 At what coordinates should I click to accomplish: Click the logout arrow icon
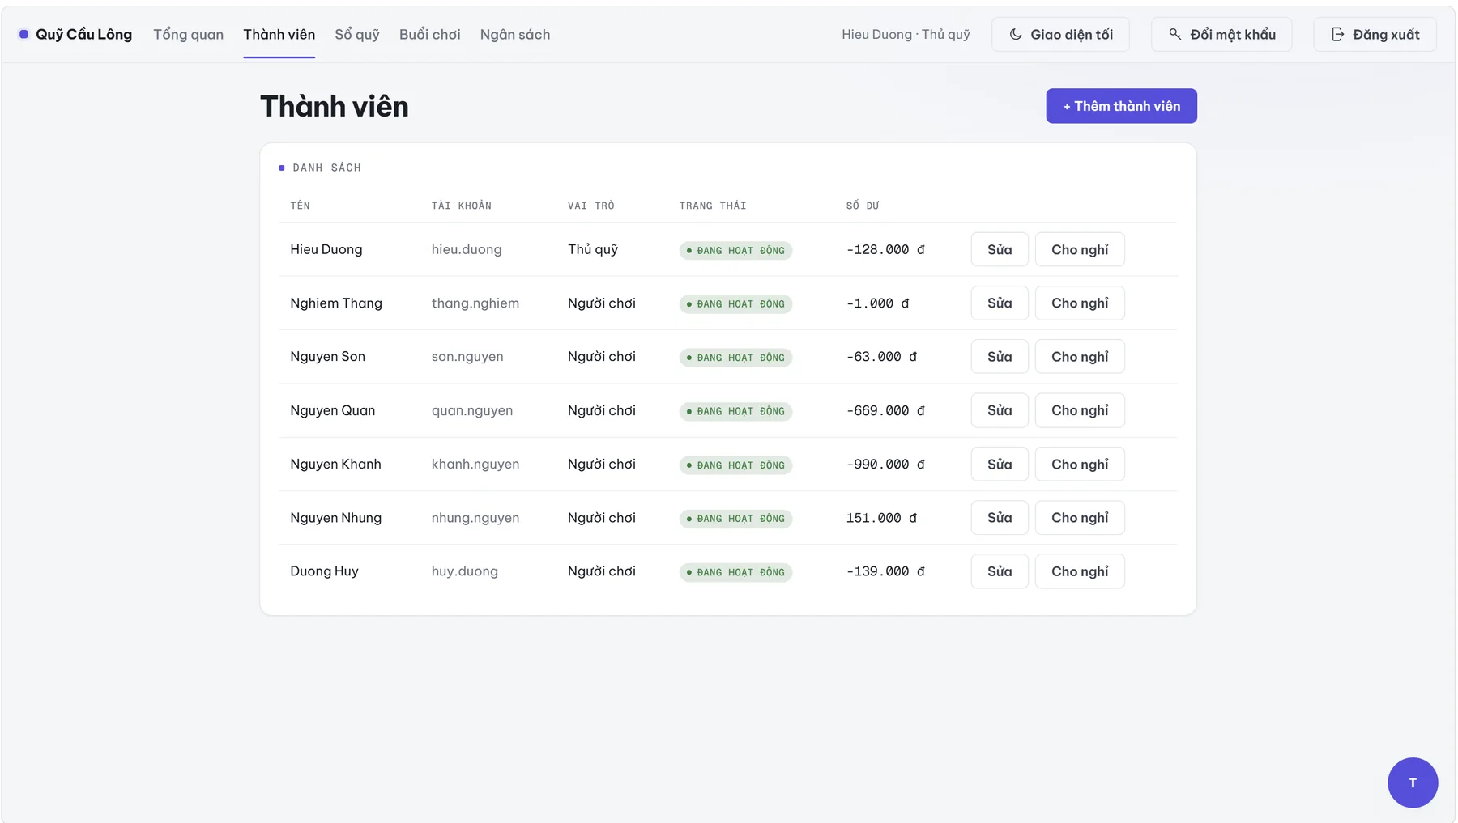tap(1338, 34)
